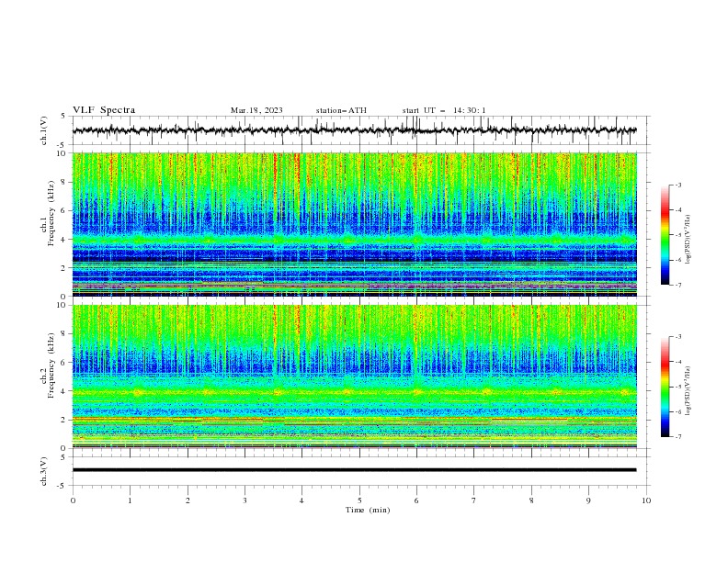Click the time axis tick label '2'
The image size is (728, 562).
[188, 500]
